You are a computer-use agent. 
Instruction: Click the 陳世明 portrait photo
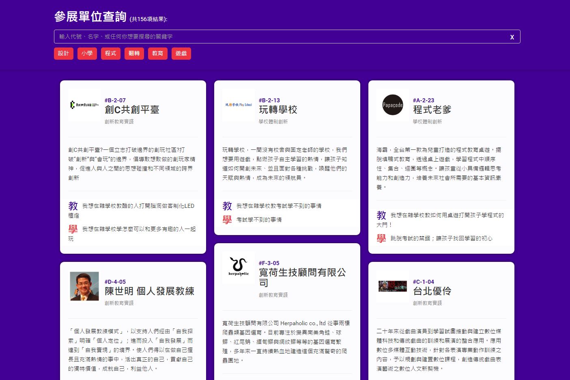pos(84,286)
